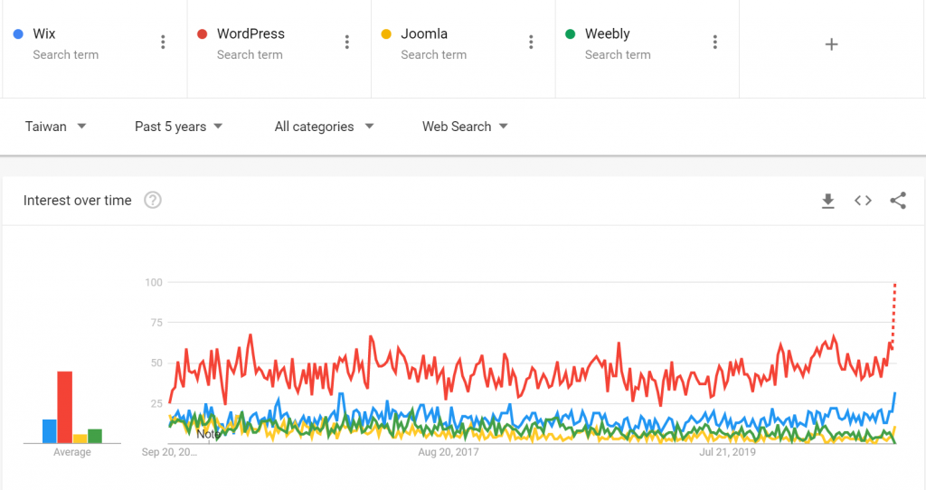
Task: Edit the Weebly search term
Action: click(x=607, y=34)
